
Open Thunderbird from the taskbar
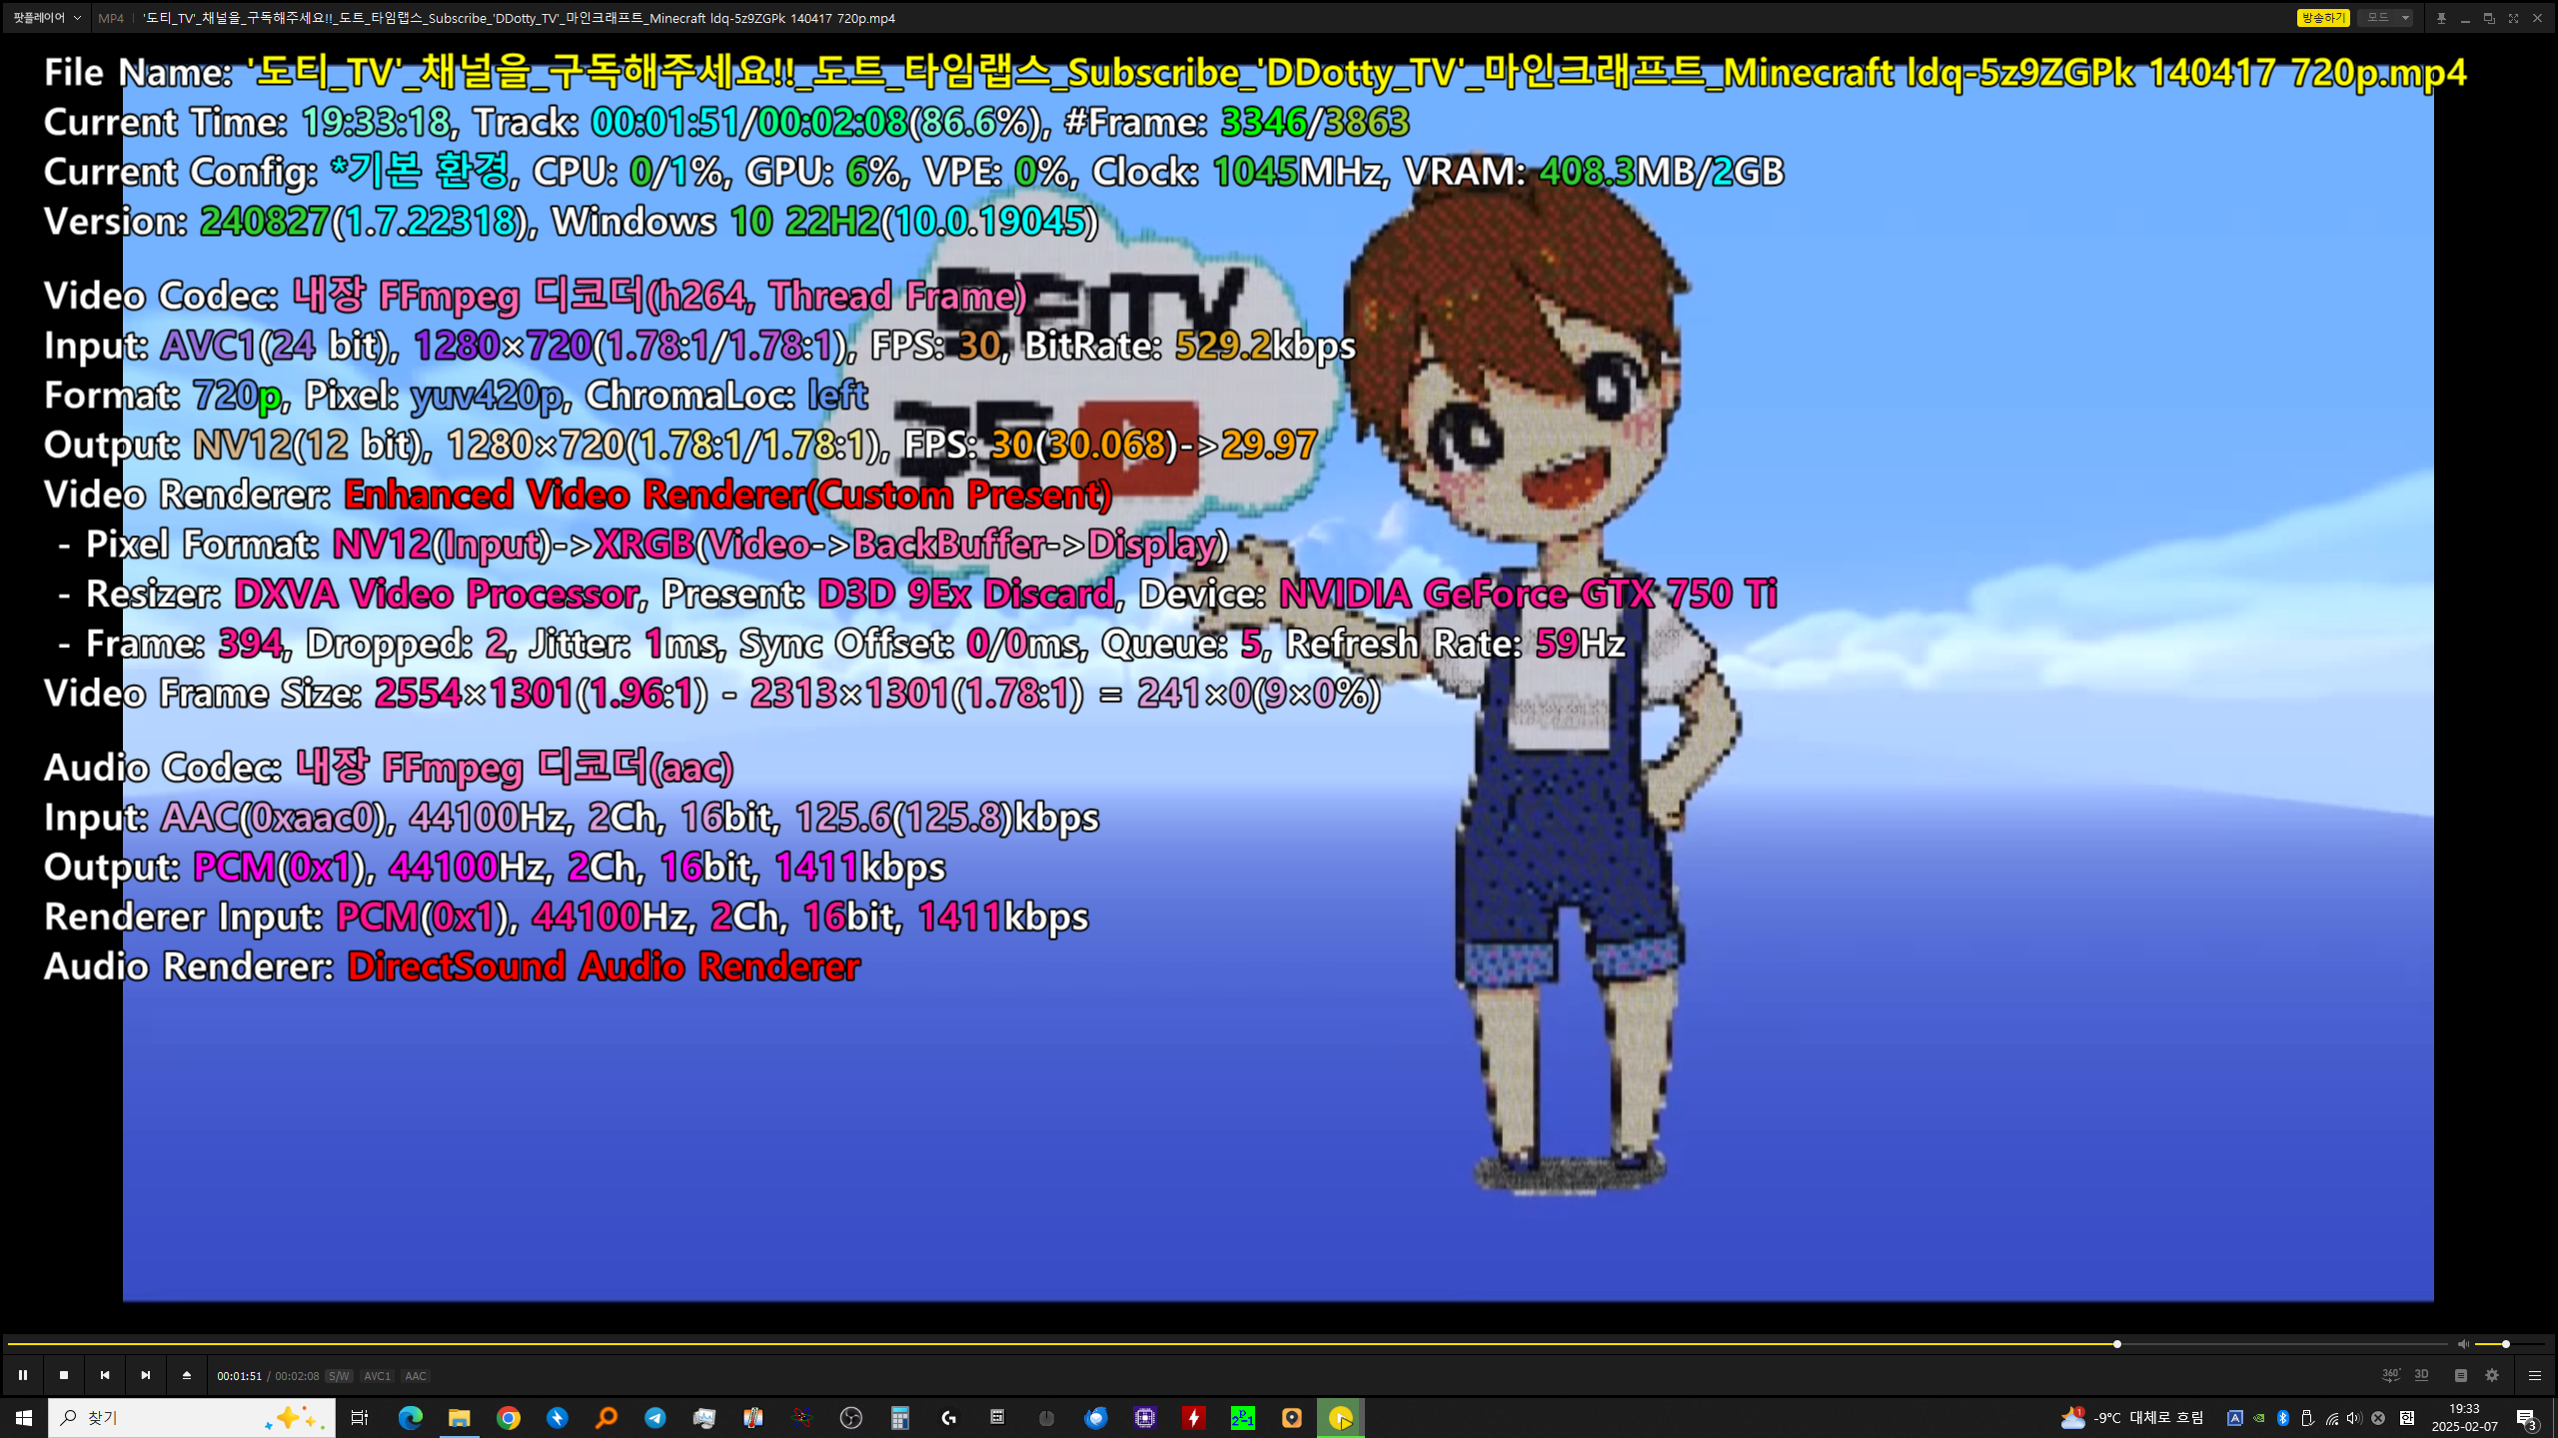1095,1418
